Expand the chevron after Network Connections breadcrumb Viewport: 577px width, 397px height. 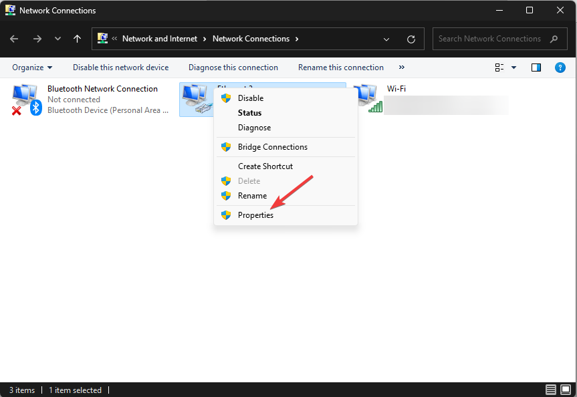297,39
